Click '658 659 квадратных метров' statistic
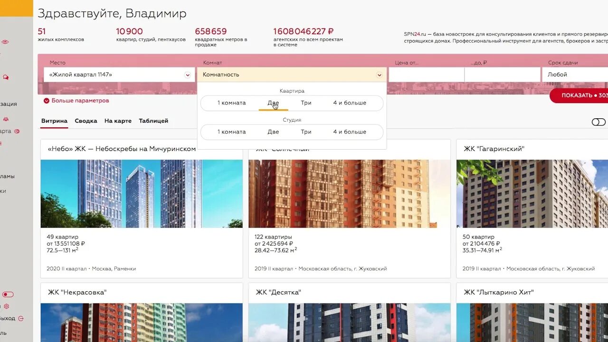The width and height of the screenshot is (608, 342). pos(221,37)
